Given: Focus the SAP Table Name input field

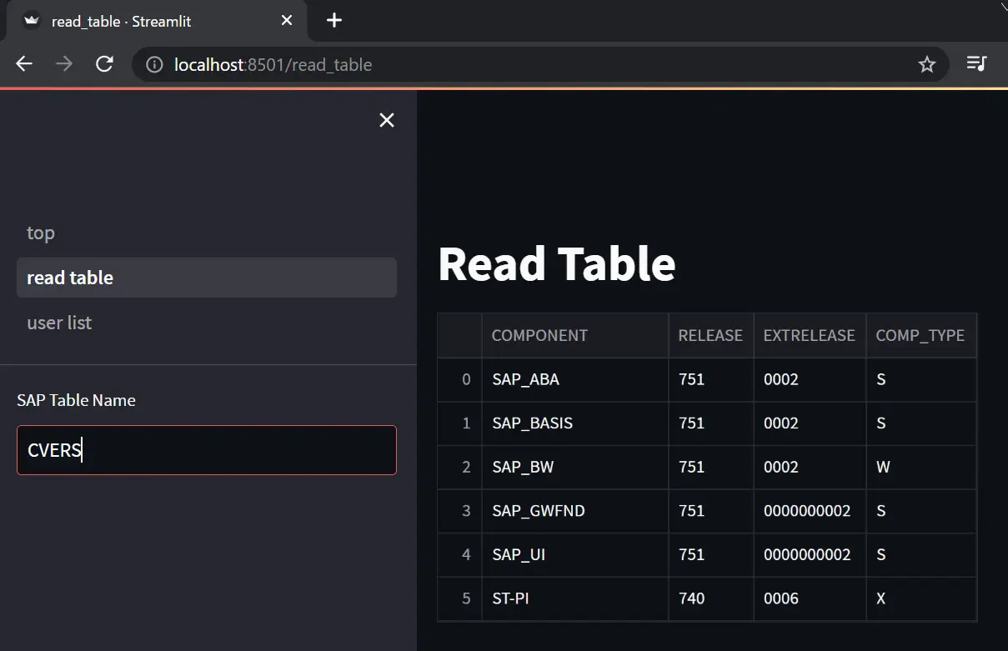Looking at the screenshot, I should pyautogui.click(x=207, y=450).
